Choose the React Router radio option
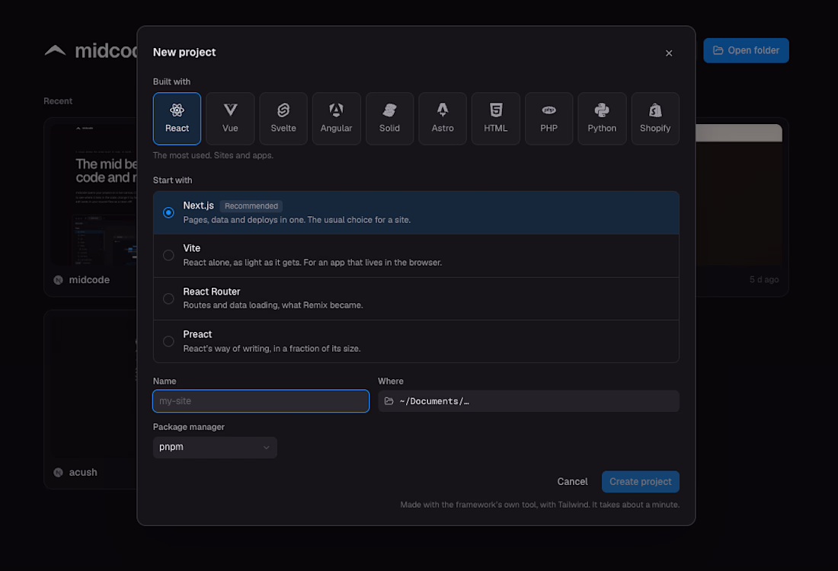Image resolution: width=838 pixels, height=571 pixels. coord(168,298)
